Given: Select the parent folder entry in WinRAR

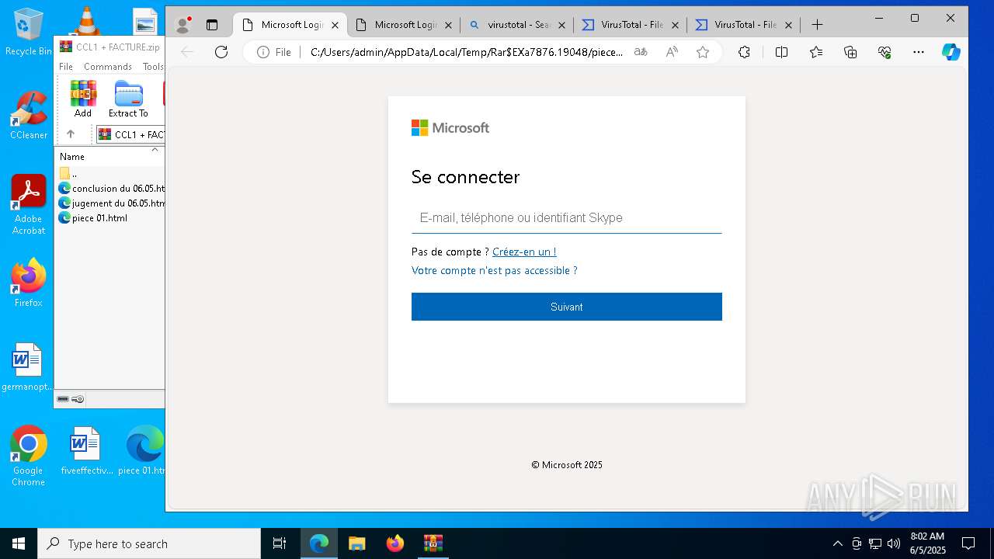Looking at the screenshot, I should (x=68, y=173).
